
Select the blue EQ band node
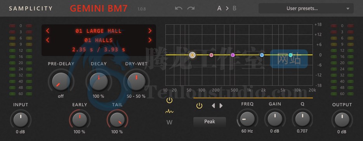[262, 55]
